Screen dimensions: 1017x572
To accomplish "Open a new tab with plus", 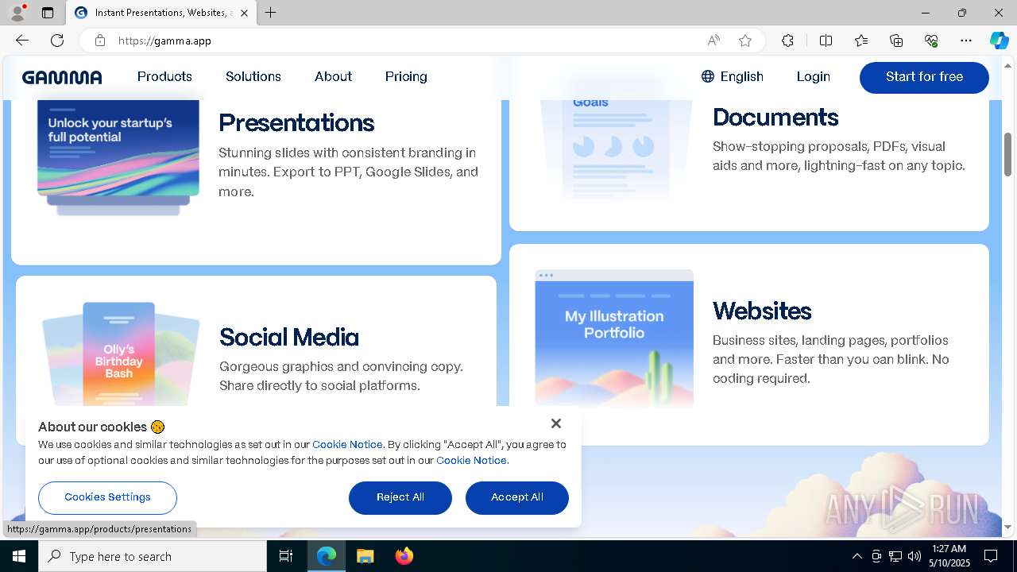I will [x=271, y=13].
